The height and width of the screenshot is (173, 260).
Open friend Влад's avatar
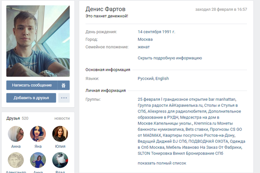point(60,160)
